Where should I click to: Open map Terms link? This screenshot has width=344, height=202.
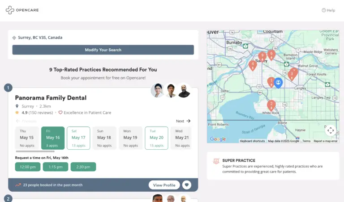(306, 141)
